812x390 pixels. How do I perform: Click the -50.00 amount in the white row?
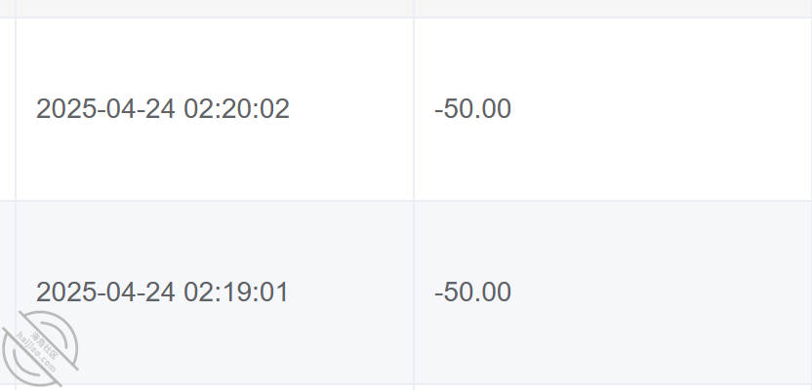coord(472,109)
